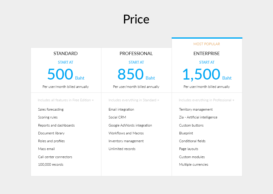Select the STANDARD plan title
Image resolution: width=273 pixels, height=194 pixels.
65,54
